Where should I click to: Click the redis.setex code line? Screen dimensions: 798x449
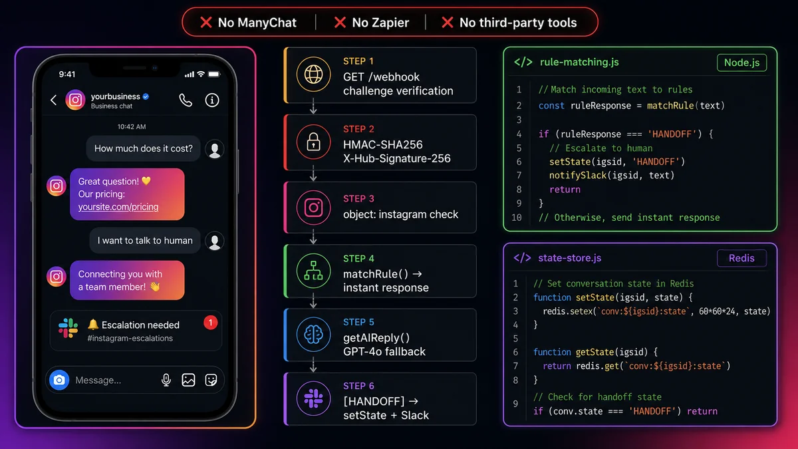pos(657,311)
